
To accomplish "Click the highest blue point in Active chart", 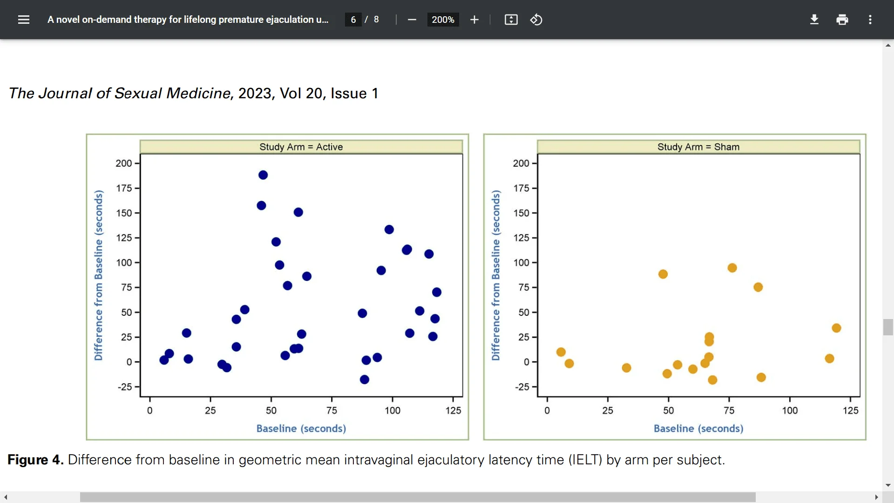I will 263,175.
